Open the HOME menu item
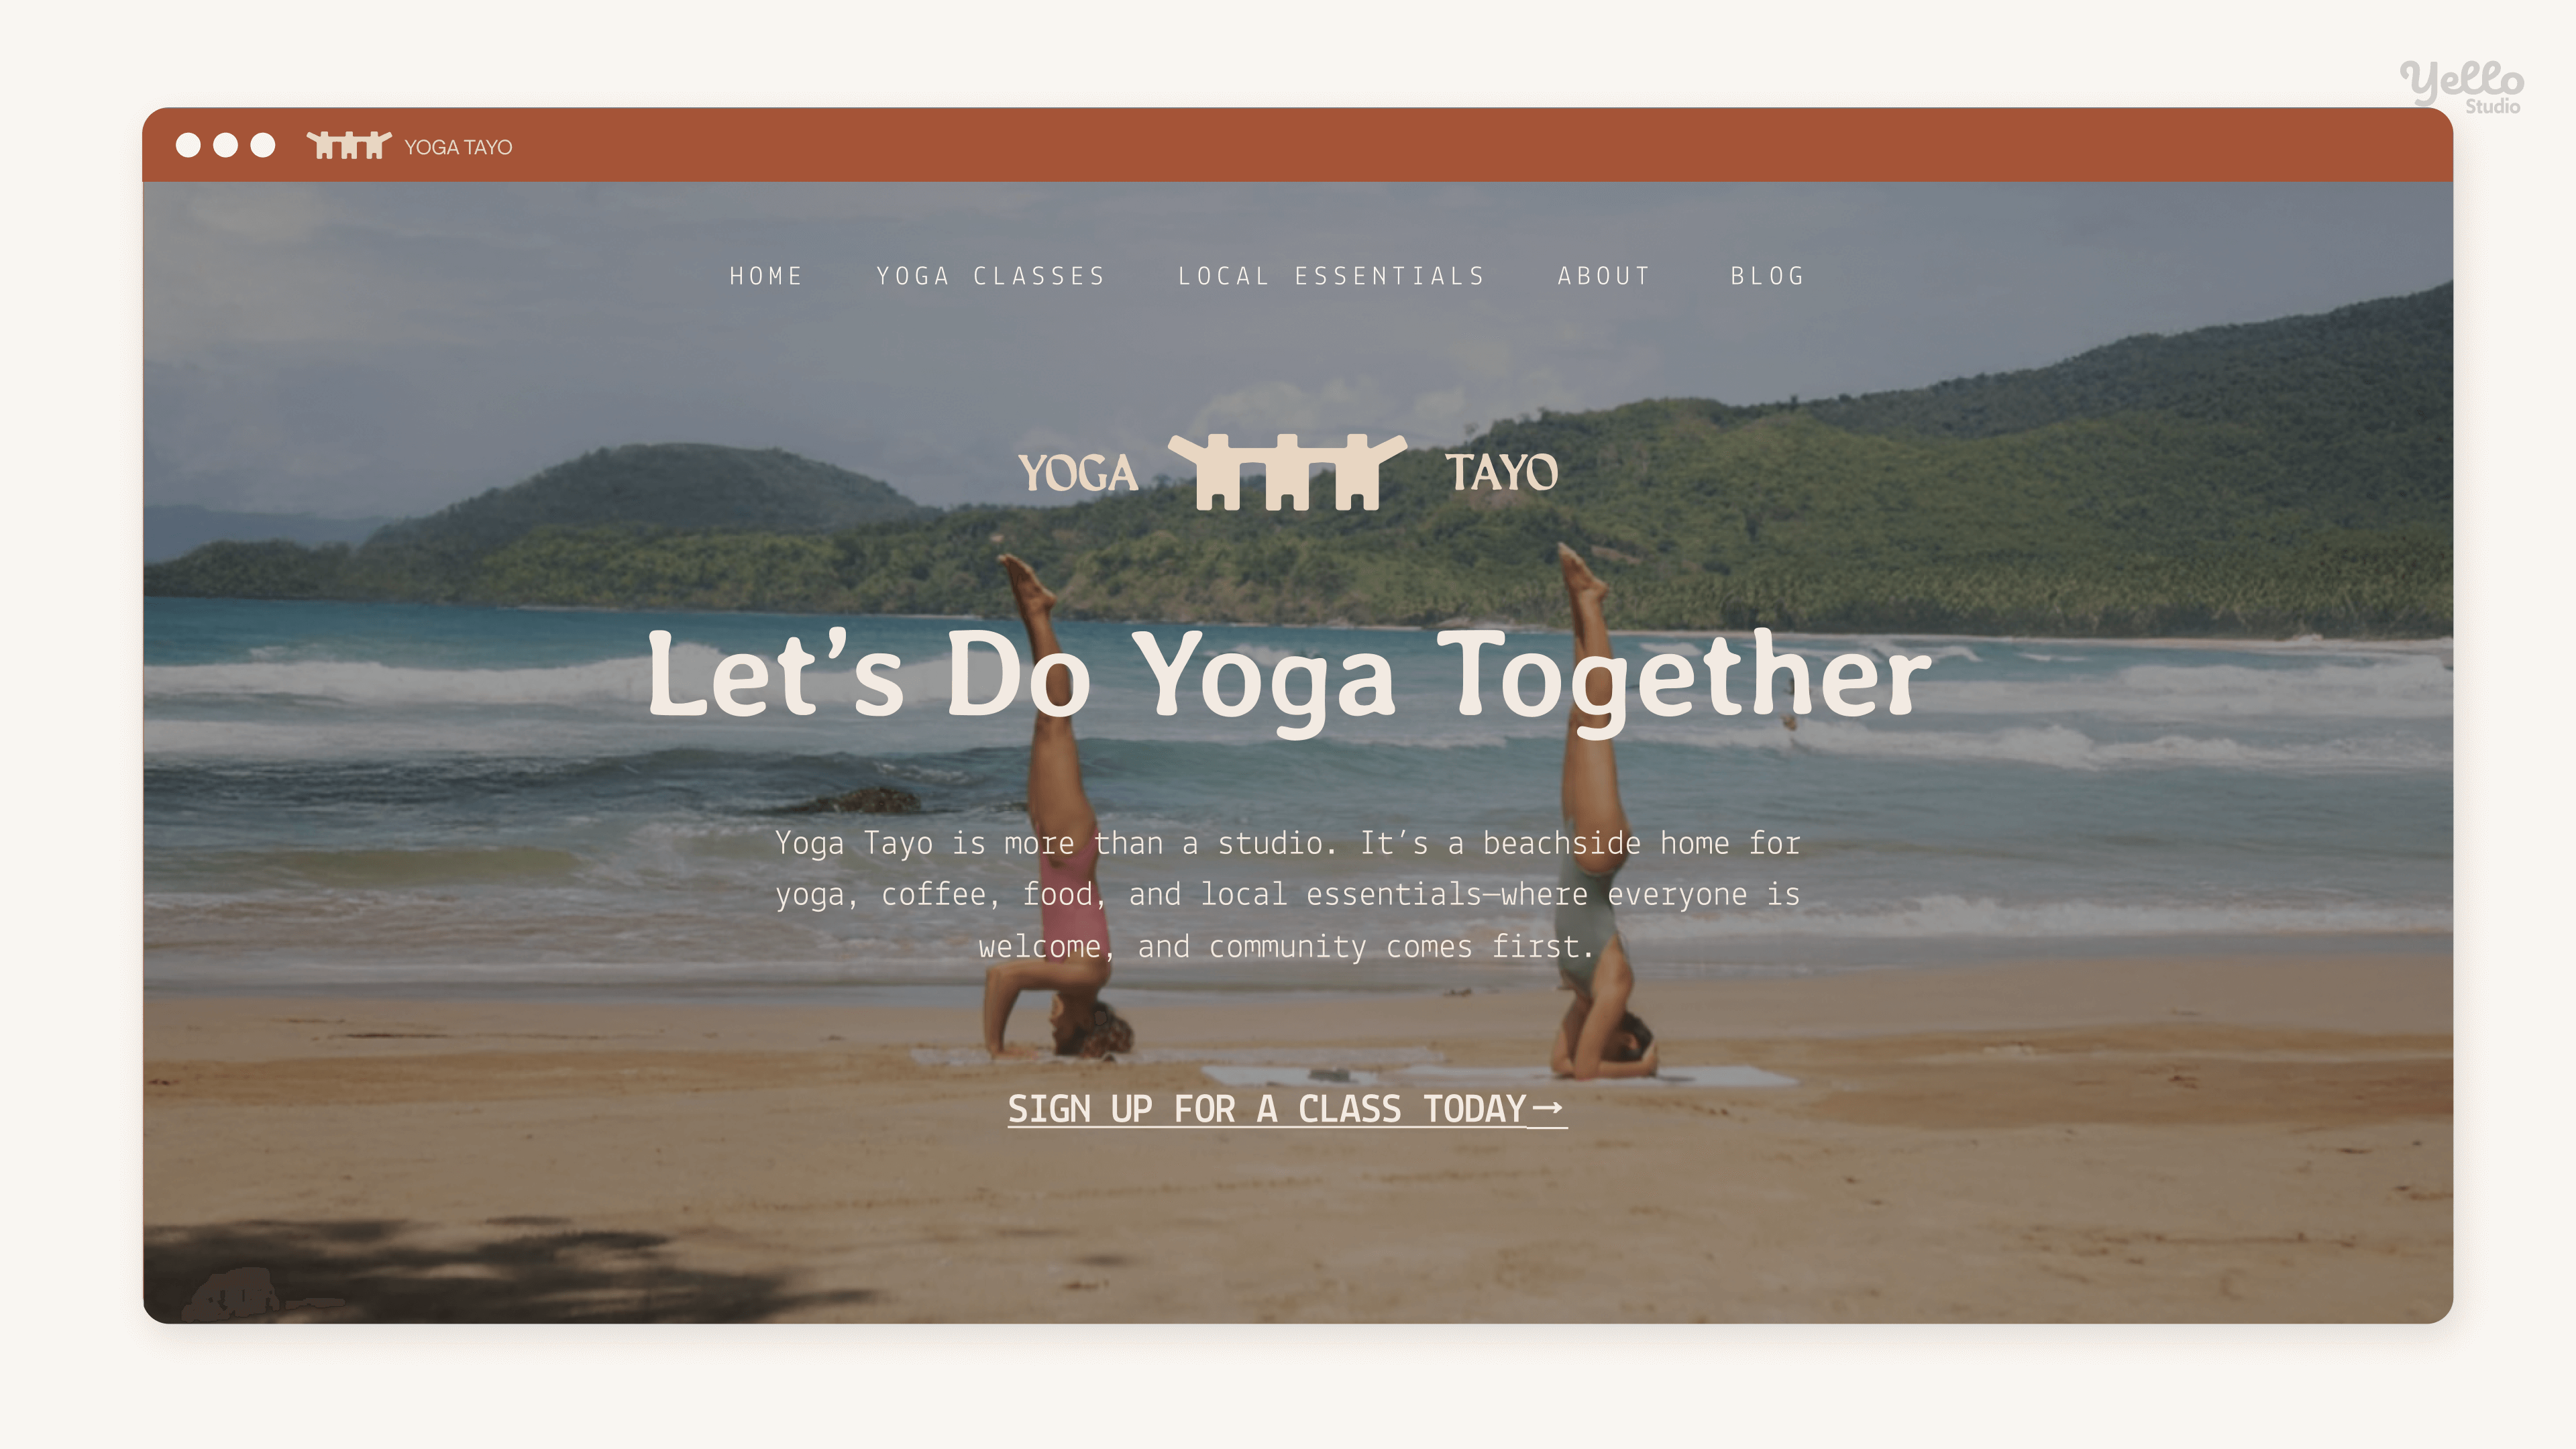 coord(766,276)
